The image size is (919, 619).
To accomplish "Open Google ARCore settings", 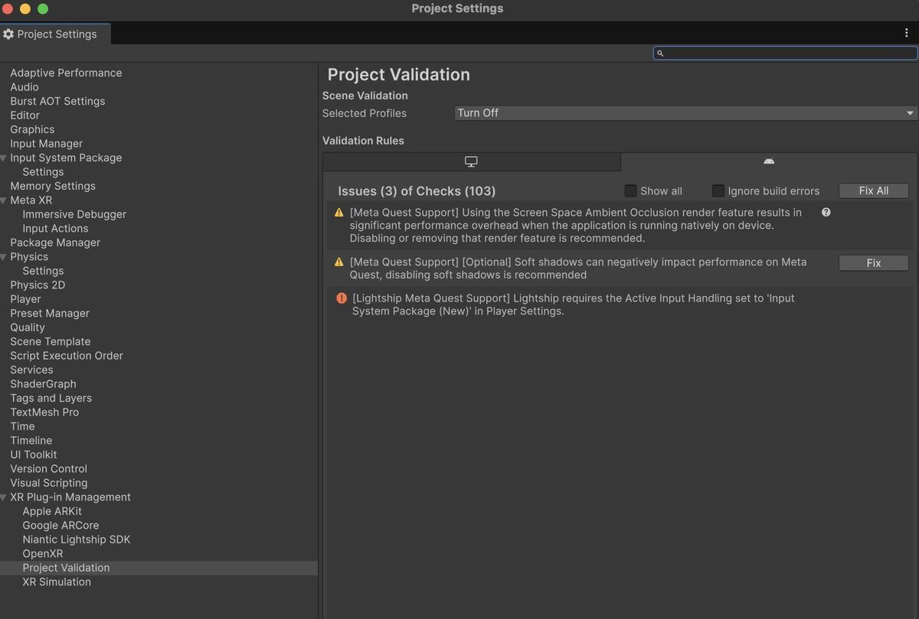I will [61, 526].
